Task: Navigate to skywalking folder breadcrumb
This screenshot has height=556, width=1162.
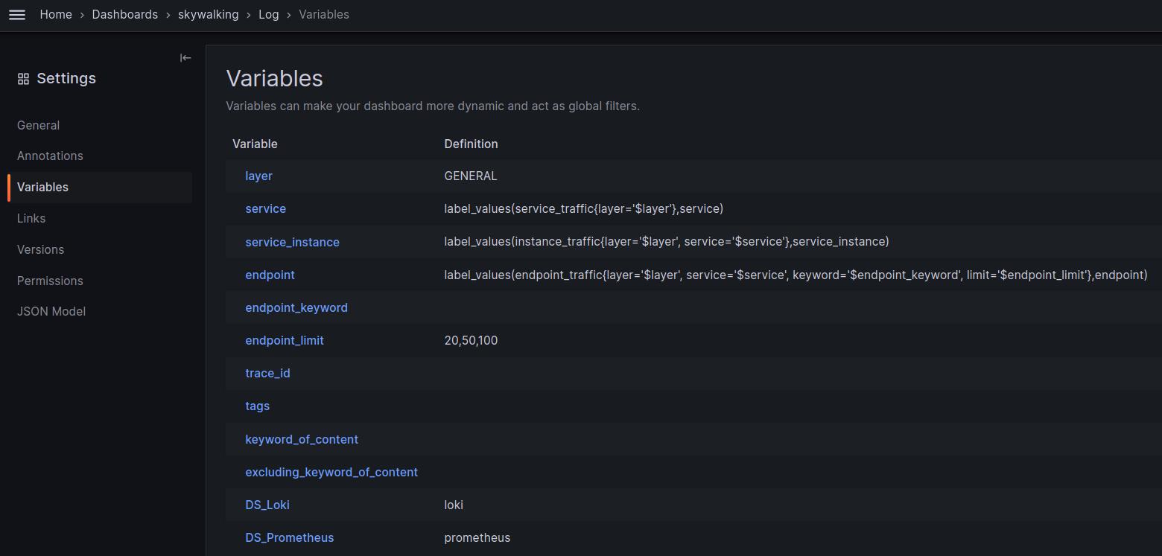Action: [x=208, y=15]
